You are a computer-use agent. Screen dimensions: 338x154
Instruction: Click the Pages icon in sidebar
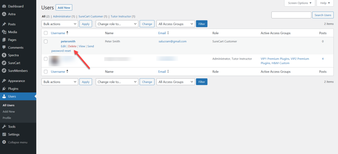(4, 40)
